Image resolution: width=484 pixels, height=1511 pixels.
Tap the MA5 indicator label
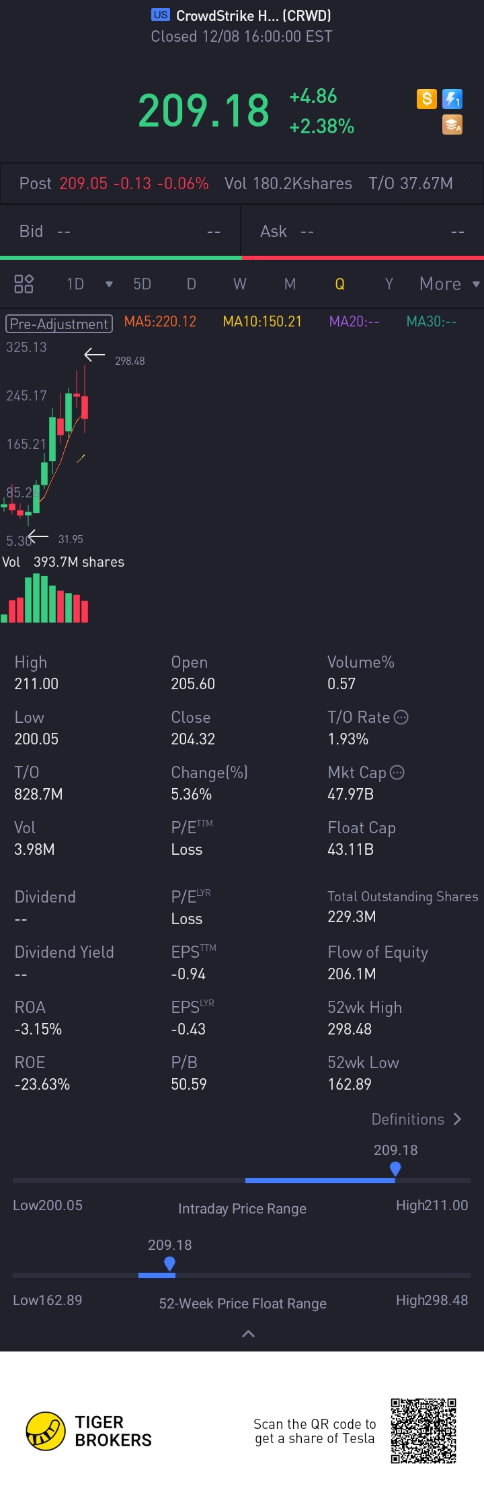coord(160,322)
